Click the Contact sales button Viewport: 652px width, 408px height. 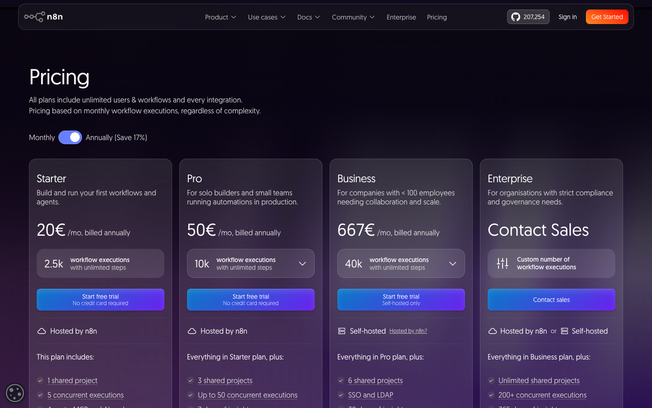point(551,300)
